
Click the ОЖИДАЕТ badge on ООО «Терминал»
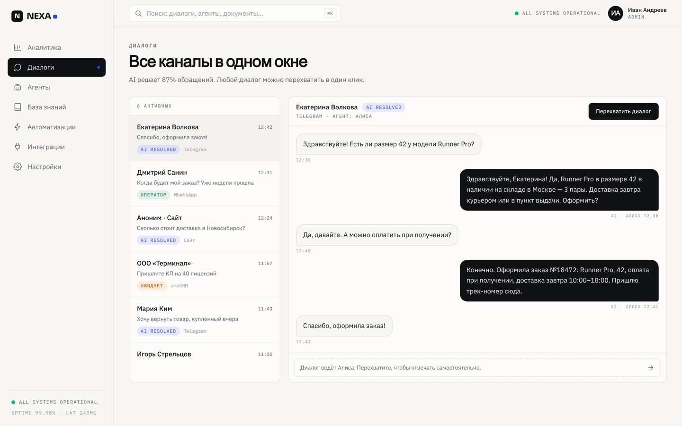(152, 285)
